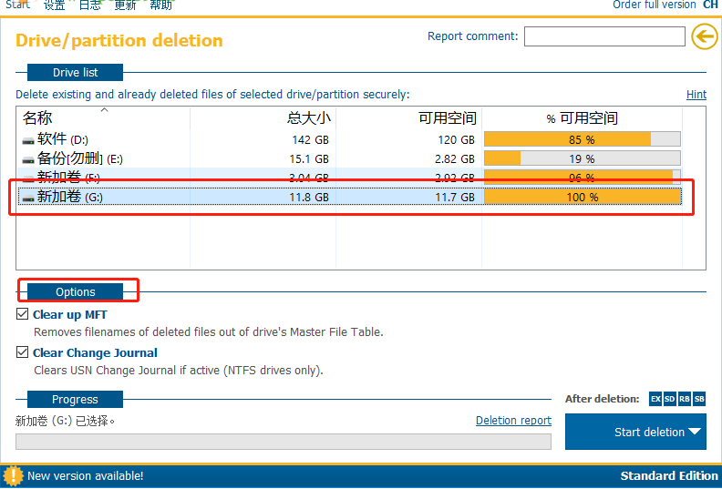Click the New version available warning icon

[x=14, y=475]
